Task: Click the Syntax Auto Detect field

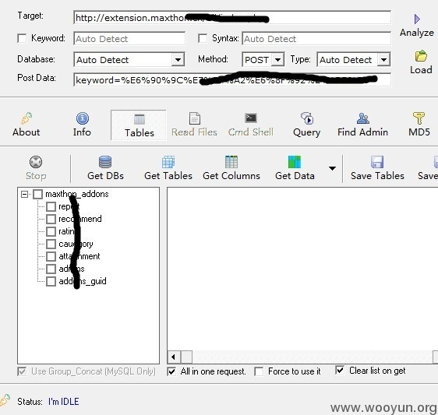Action: tap(316, 38)
